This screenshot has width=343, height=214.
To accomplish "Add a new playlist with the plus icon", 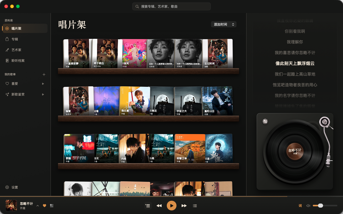I will pyautogui.click(x=44, y=75).
